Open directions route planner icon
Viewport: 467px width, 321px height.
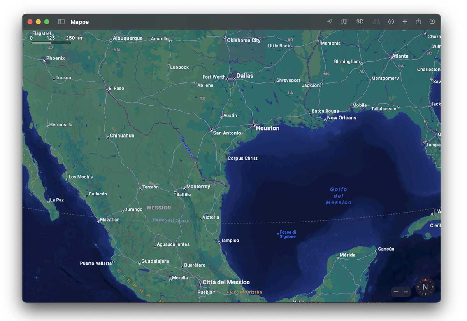[x=391, y=22]
